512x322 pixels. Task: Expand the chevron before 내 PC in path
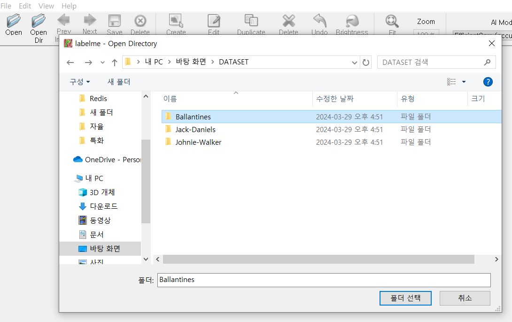(139, 62)
